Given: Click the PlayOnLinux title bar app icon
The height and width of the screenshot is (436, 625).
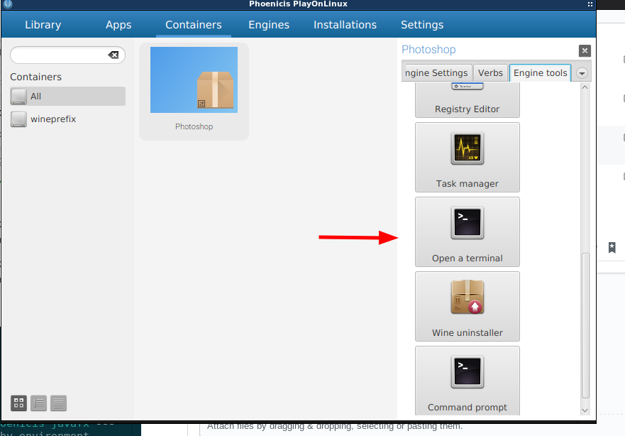Looking at the screenshot, I should 8,4.
